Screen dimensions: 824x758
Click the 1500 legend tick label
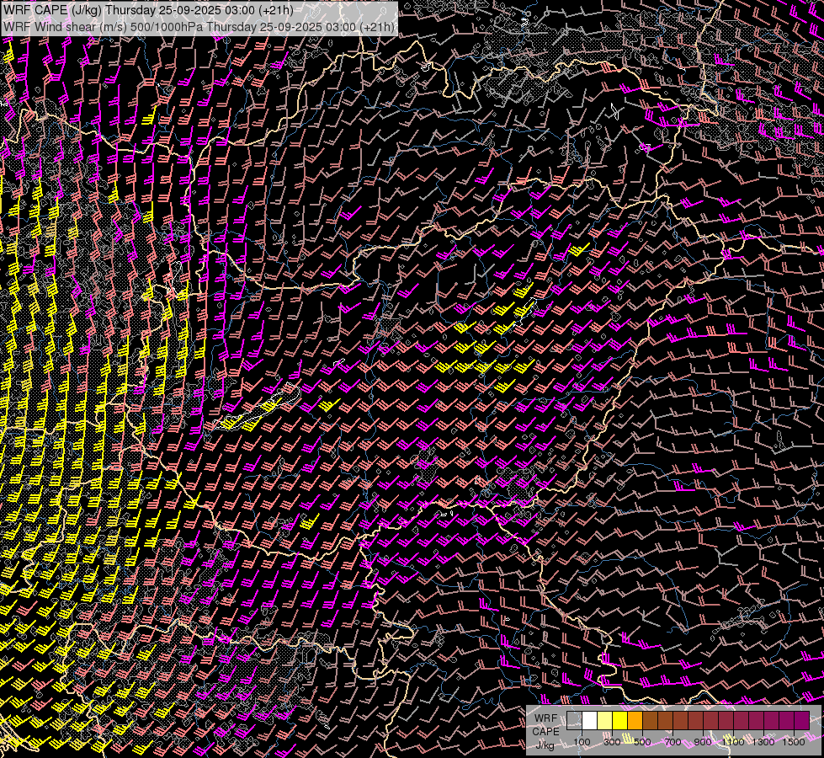coord(794,742)
